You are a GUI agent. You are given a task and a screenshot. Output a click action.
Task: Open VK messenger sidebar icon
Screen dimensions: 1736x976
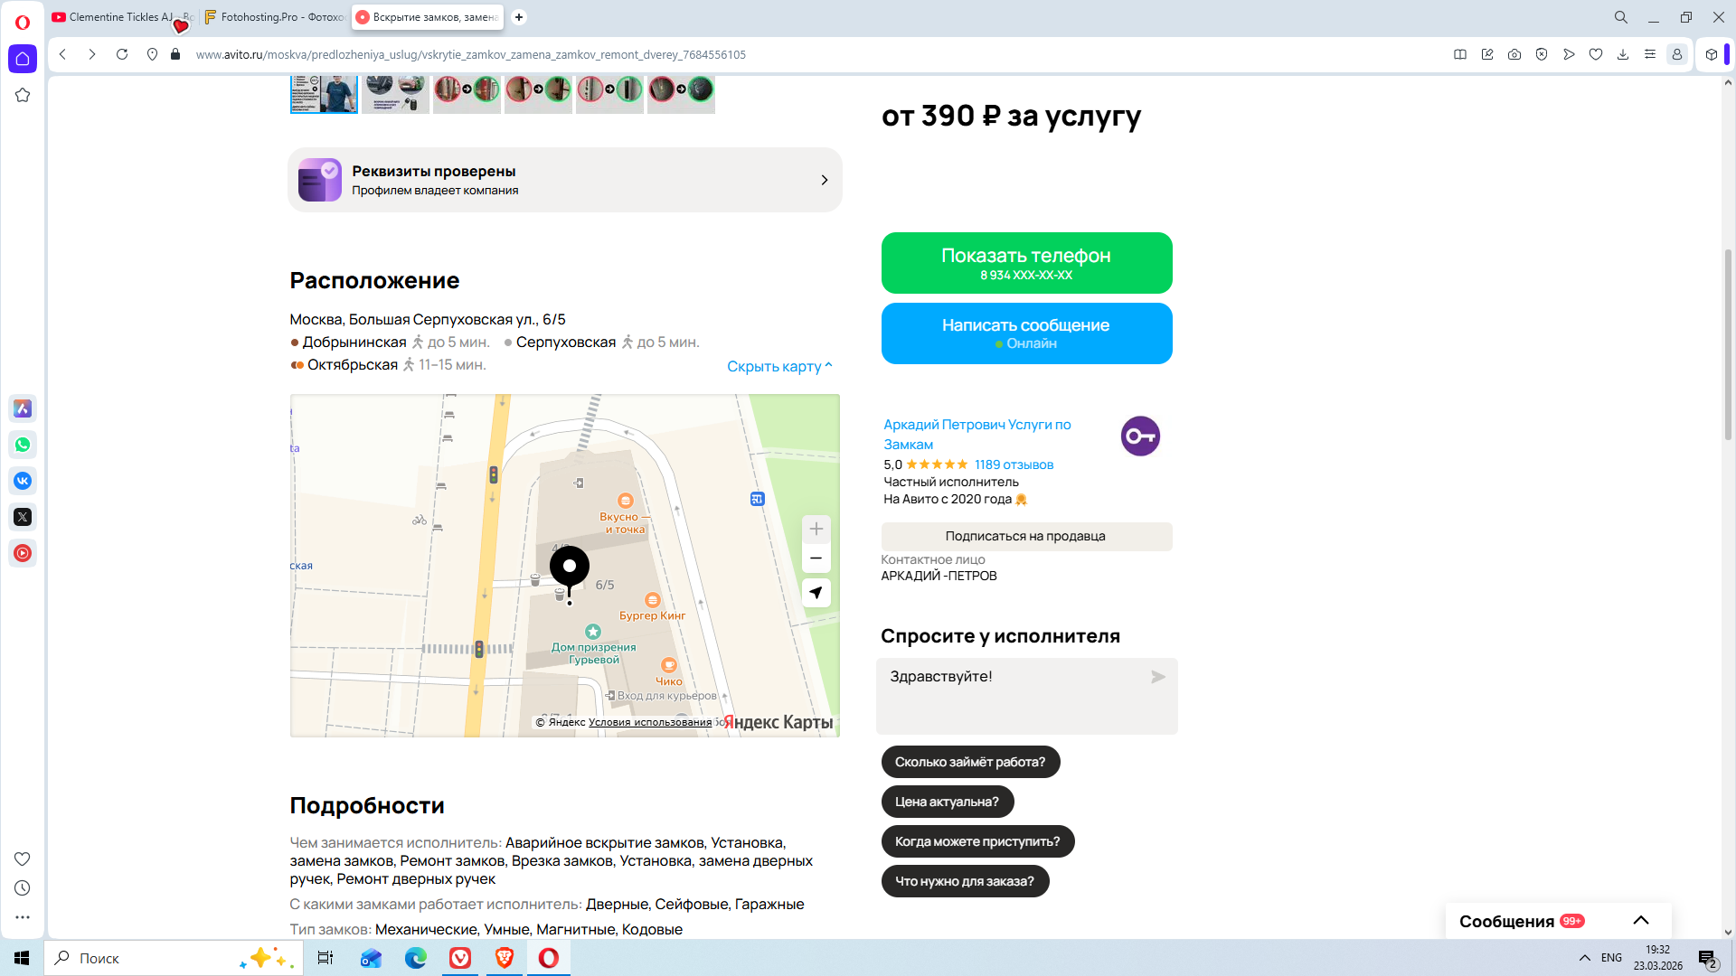23,481
